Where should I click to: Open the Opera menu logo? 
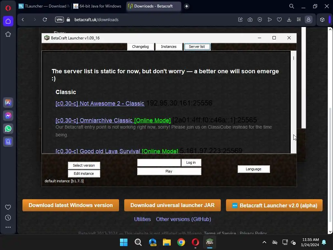[8, 8]
